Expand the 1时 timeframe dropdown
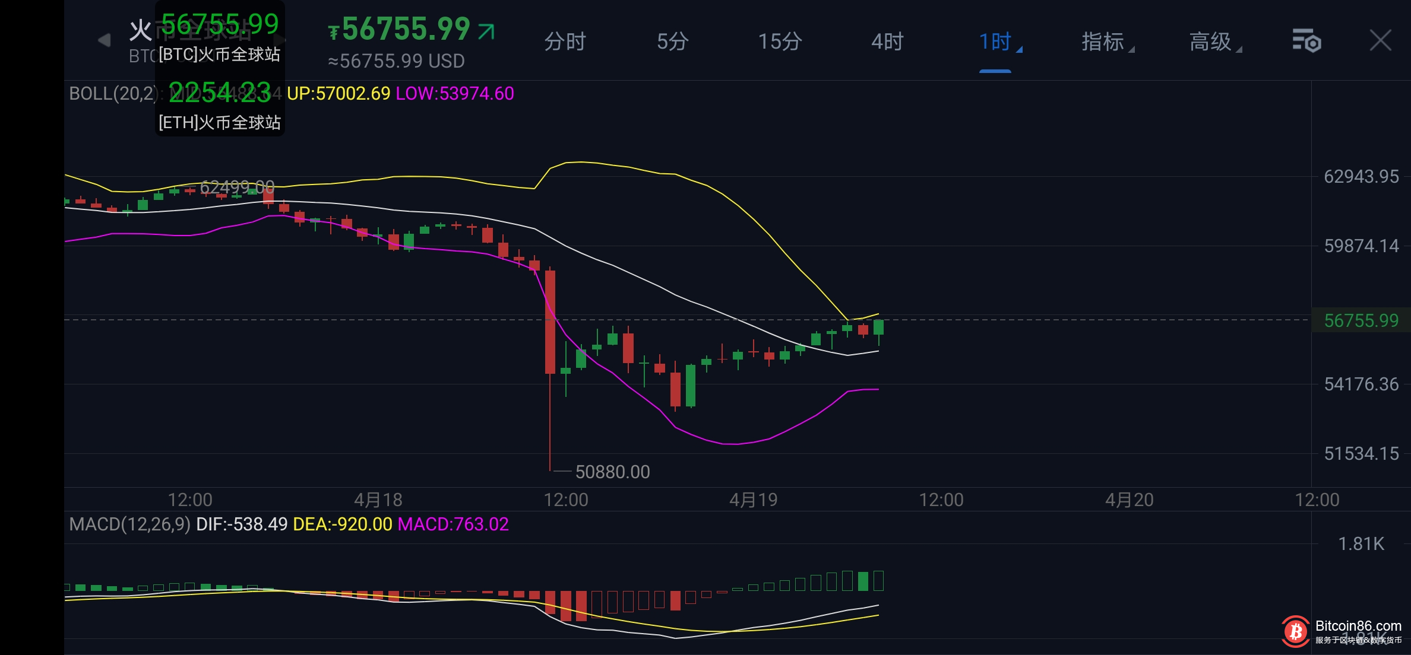 click(999, 42)
